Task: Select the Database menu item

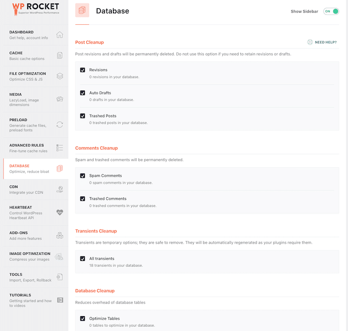Action: (x=36, y=169)
